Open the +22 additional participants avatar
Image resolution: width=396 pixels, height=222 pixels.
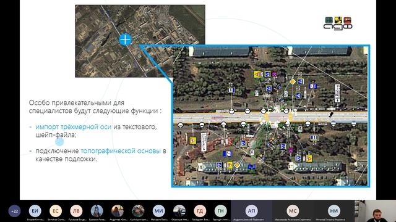pos(15,211)
